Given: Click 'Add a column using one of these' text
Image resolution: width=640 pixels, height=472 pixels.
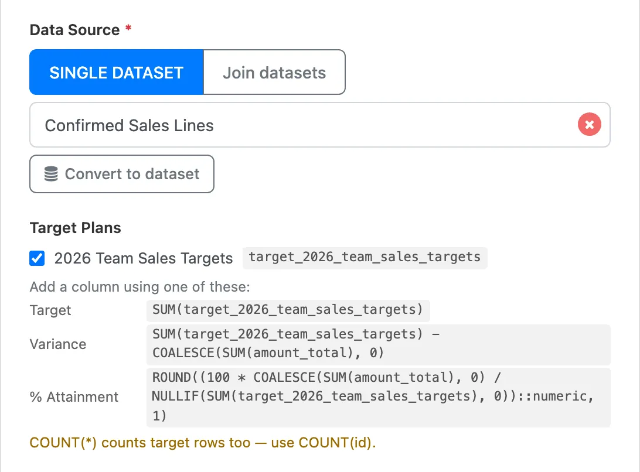Looking at the screenshot, I should [139, 287].
